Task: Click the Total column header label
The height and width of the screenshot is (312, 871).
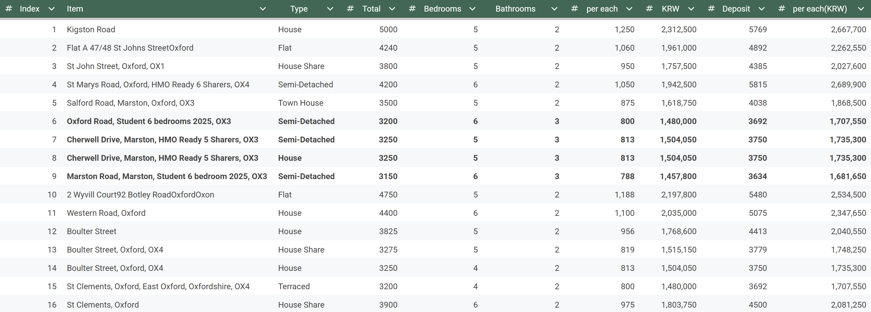Action: click(371, 9)
